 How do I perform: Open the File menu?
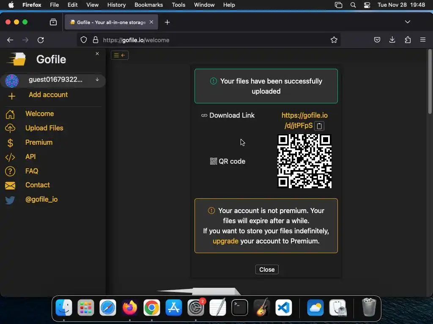[x=55, y=5]
